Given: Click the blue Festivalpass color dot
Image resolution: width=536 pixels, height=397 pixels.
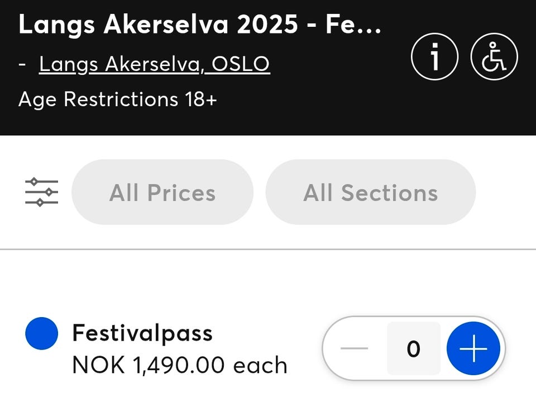Looking at the screenshot, I should click(x=42, y=333).
